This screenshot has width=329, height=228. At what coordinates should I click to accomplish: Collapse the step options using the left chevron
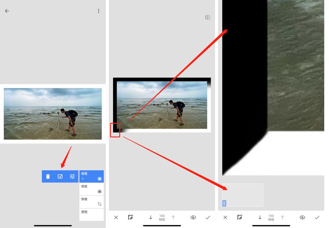[x=83, y=179]
